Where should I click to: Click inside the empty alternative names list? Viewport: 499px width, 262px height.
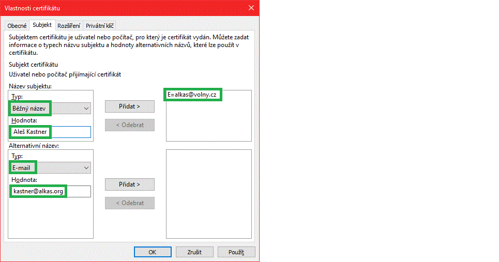[208, 194]
